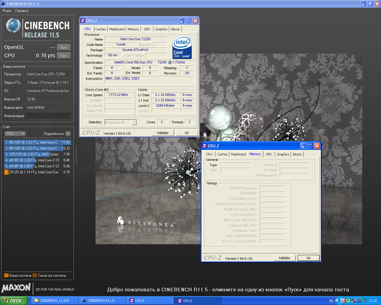381x305 pixels.
Task: Open Graphics tab in upper CPU-Z window
Action: click(161, 29)
